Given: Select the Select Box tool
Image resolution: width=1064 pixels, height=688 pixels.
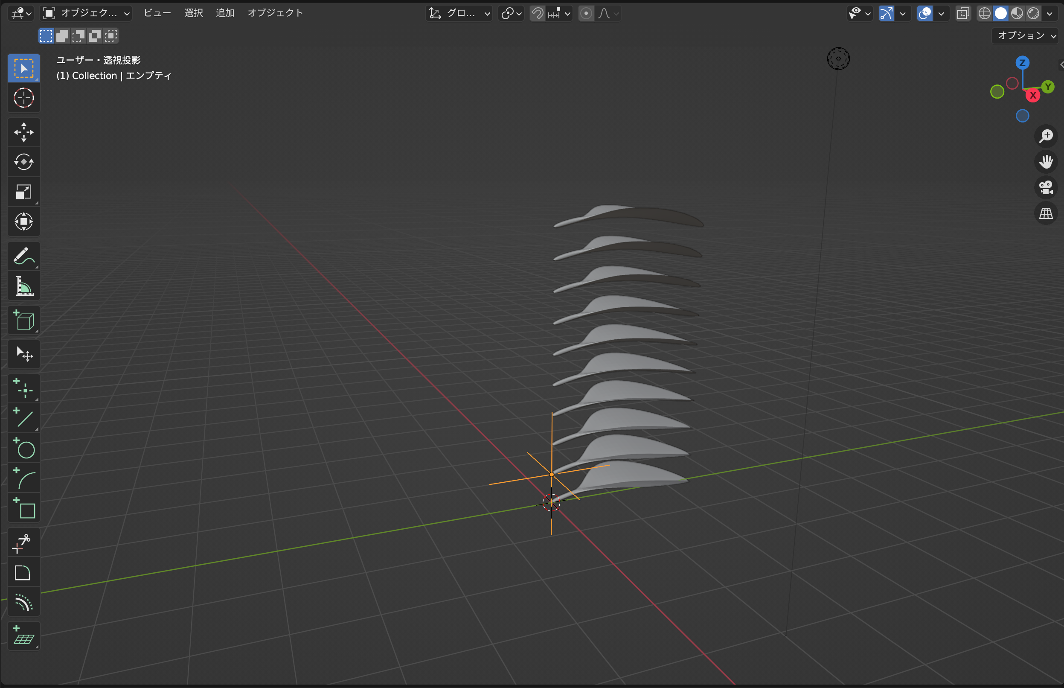Looking at the screenshot, I should coord(23,68).
